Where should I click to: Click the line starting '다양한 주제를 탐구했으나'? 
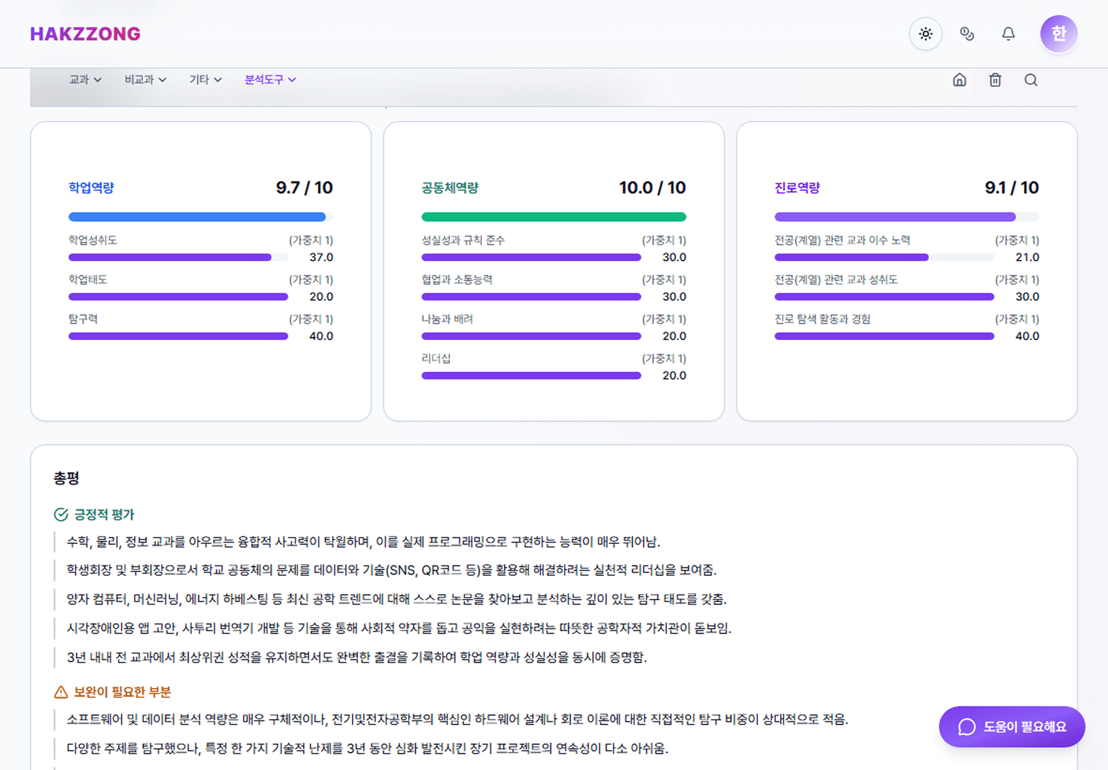(x=367, y=748)
